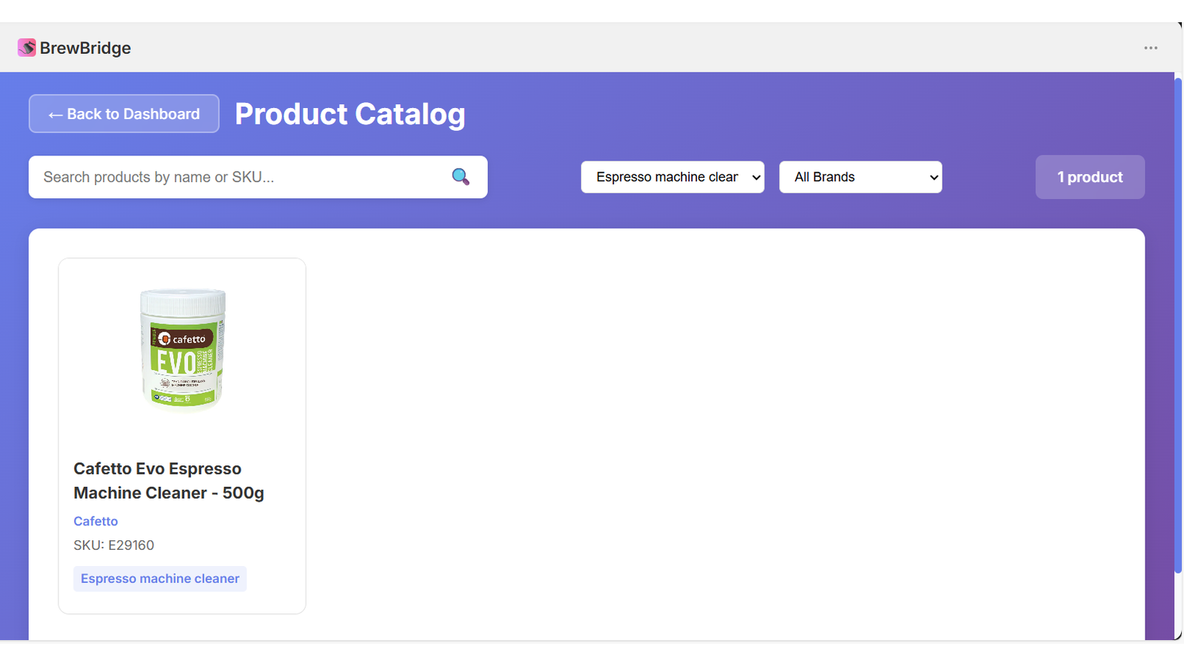Click the left arrow in Back to Dashboard
The width and height of the screenshot is (1184, 666).
[55, 115]
